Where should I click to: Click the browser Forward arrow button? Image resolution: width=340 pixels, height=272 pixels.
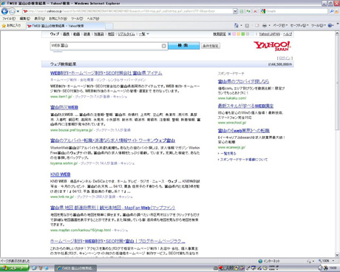tap(12, 11)
